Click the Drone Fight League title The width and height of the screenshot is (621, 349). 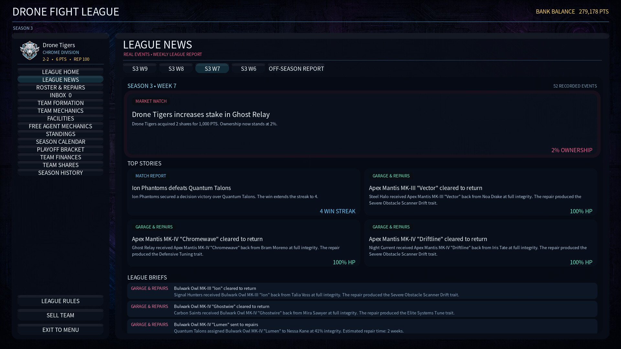66,12
